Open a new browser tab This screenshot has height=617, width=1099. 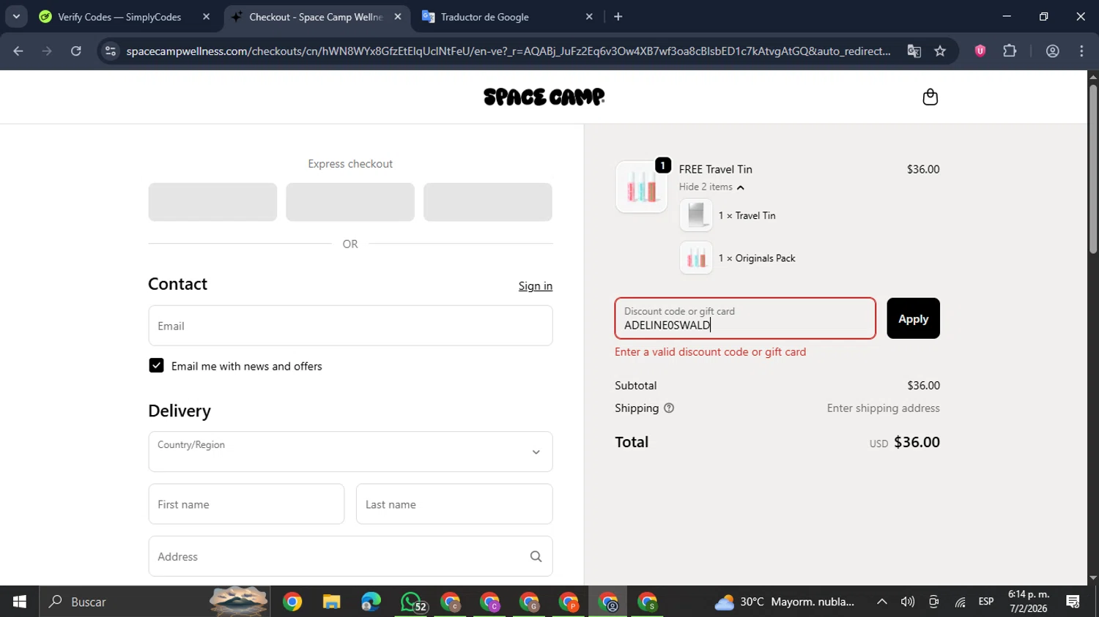(x=618, y=16)
